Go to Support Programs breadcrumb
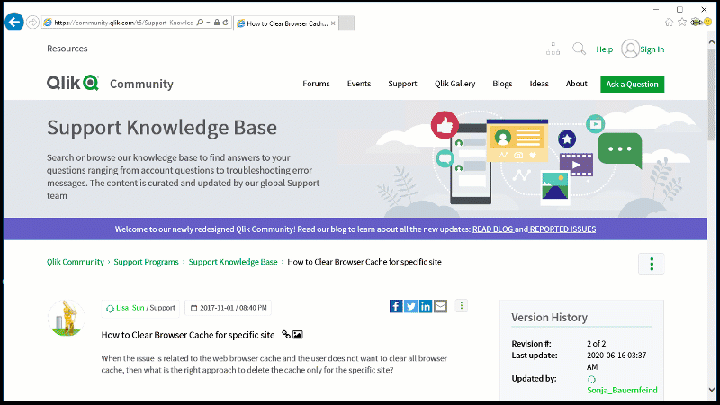 point(146,262)
